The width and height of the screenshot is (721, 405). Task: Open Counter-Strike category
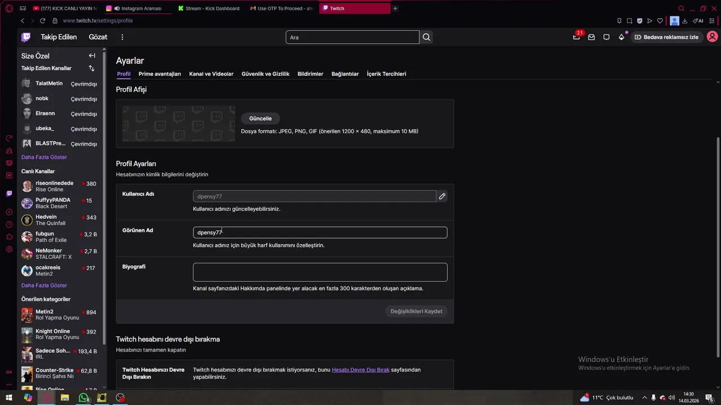(59, 373)
